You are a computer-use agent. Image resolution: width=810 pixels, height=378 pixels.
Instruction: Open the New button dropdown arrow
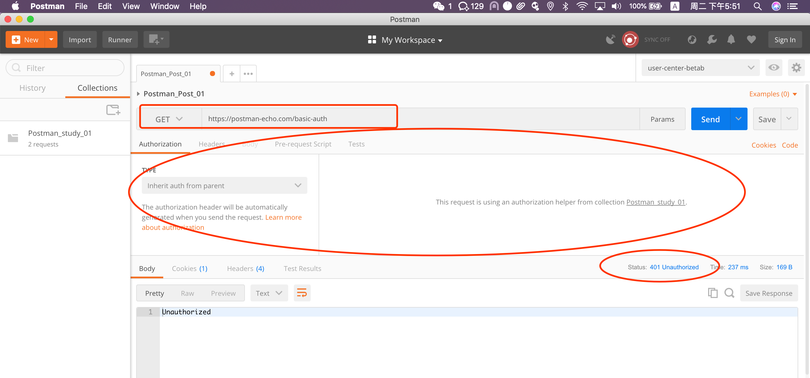51,39
